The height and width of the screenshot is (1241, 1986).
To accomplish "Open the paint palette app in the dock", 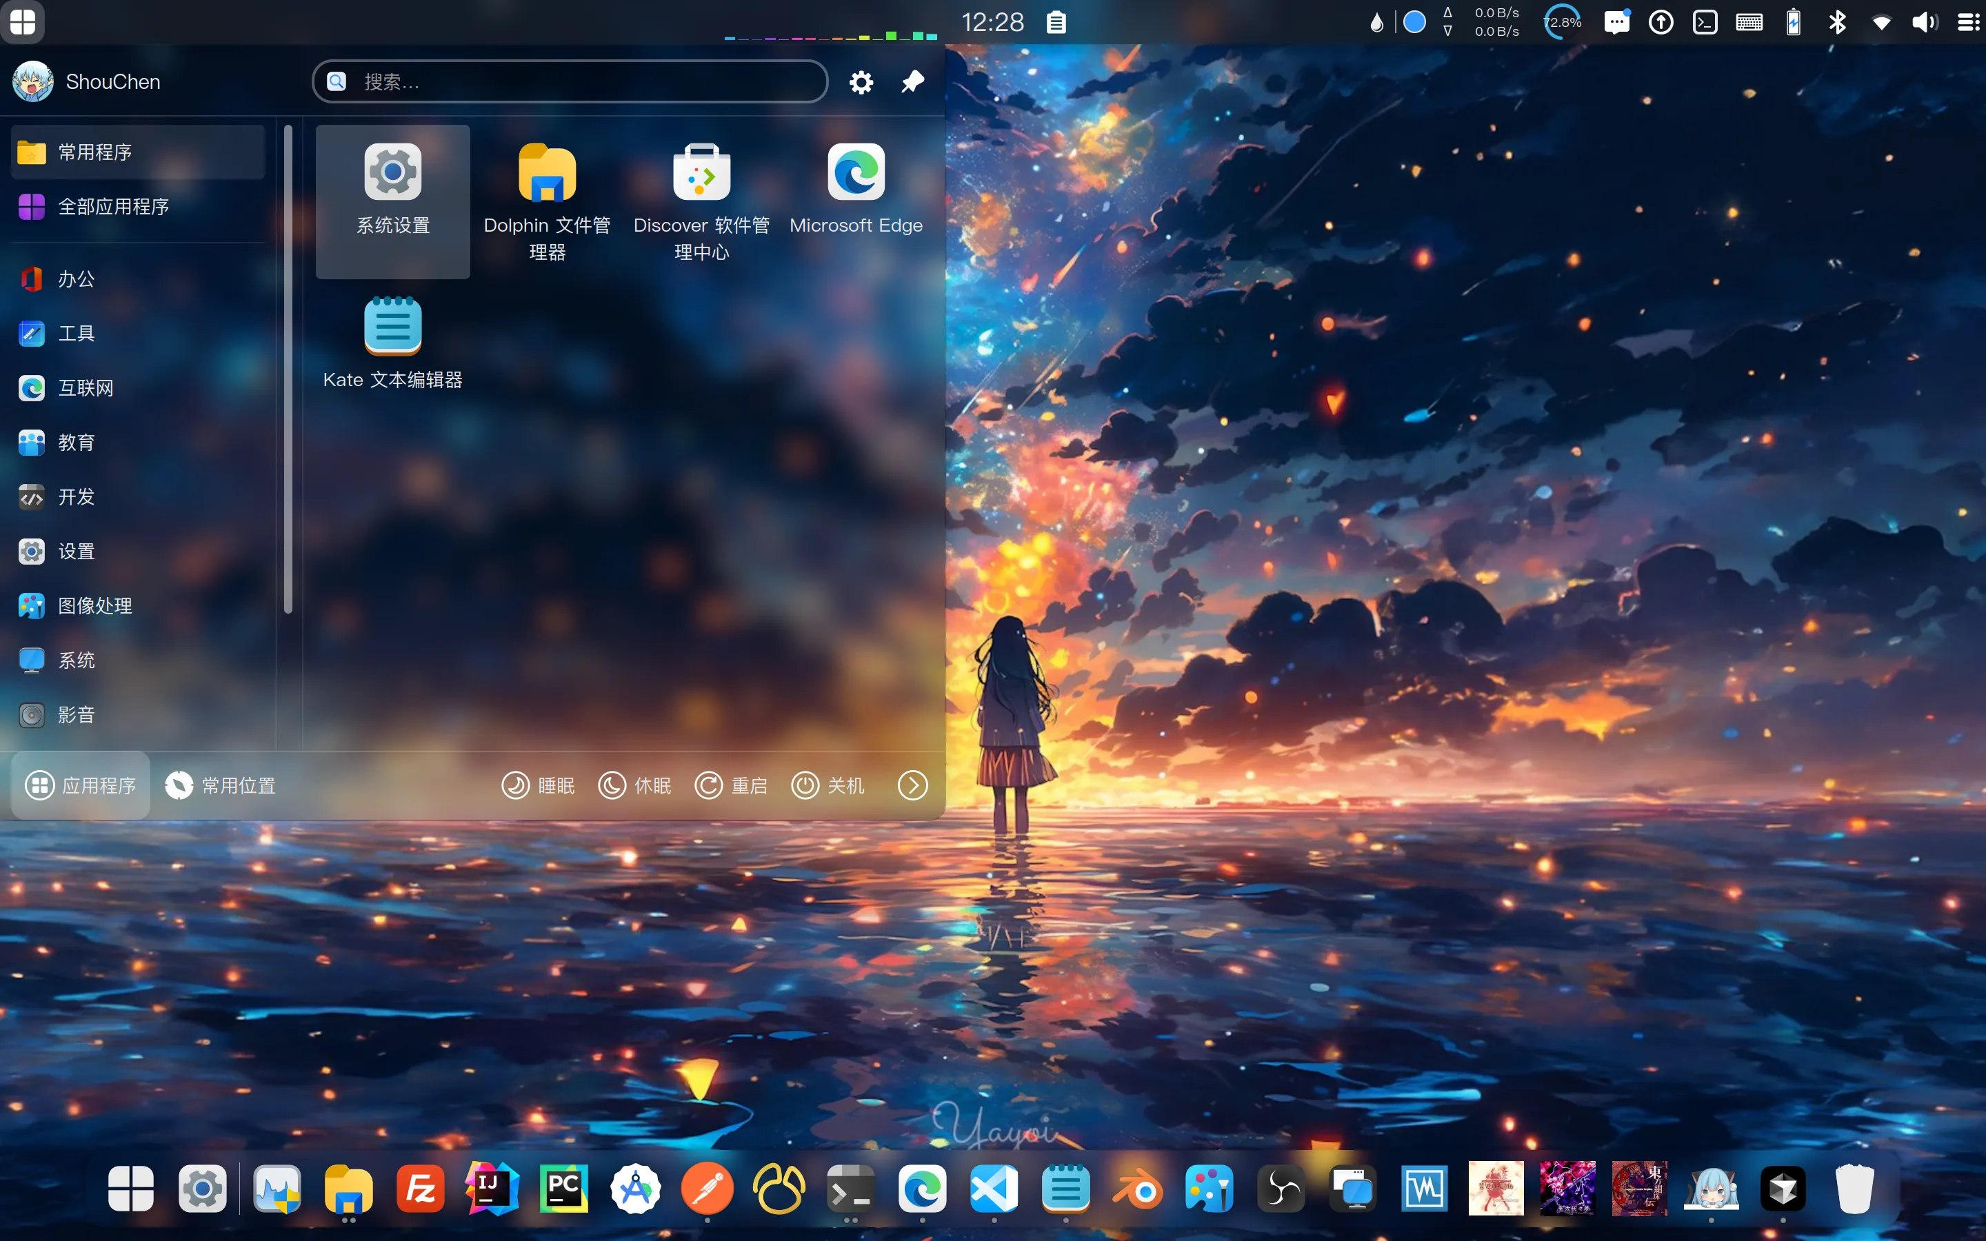I will coord(1209,1189).
